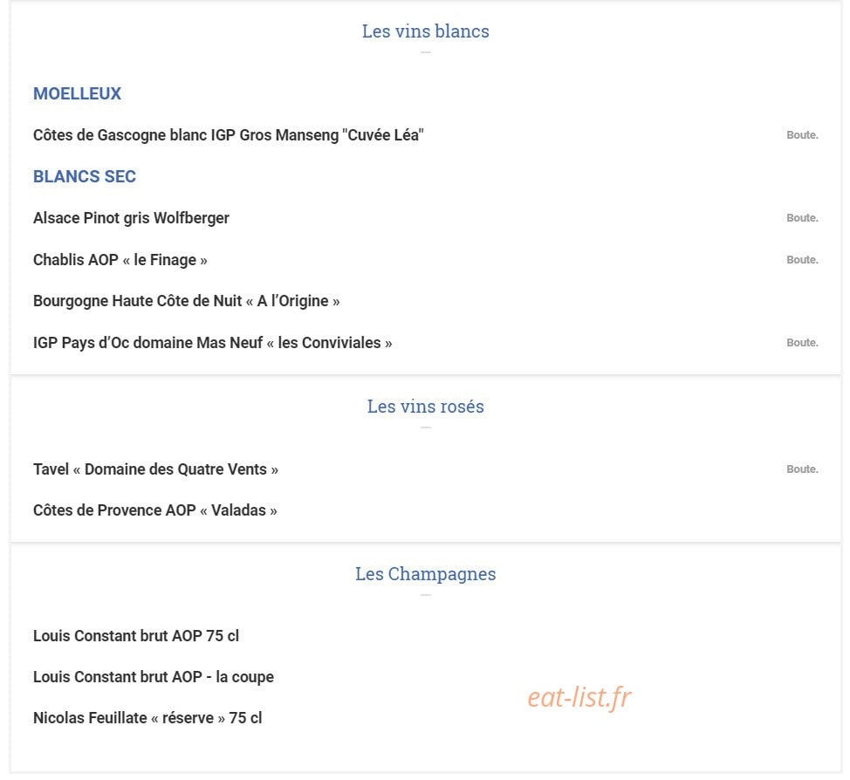Screen dimensions: 850x780
Task: Click the Les vins rosés heading
Action: [x=426, y=407]
